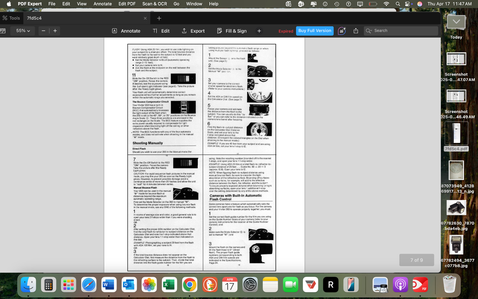Open the Scan & OCR menu
This screenshot has height=299, width=478.
(x=154, y=4)
